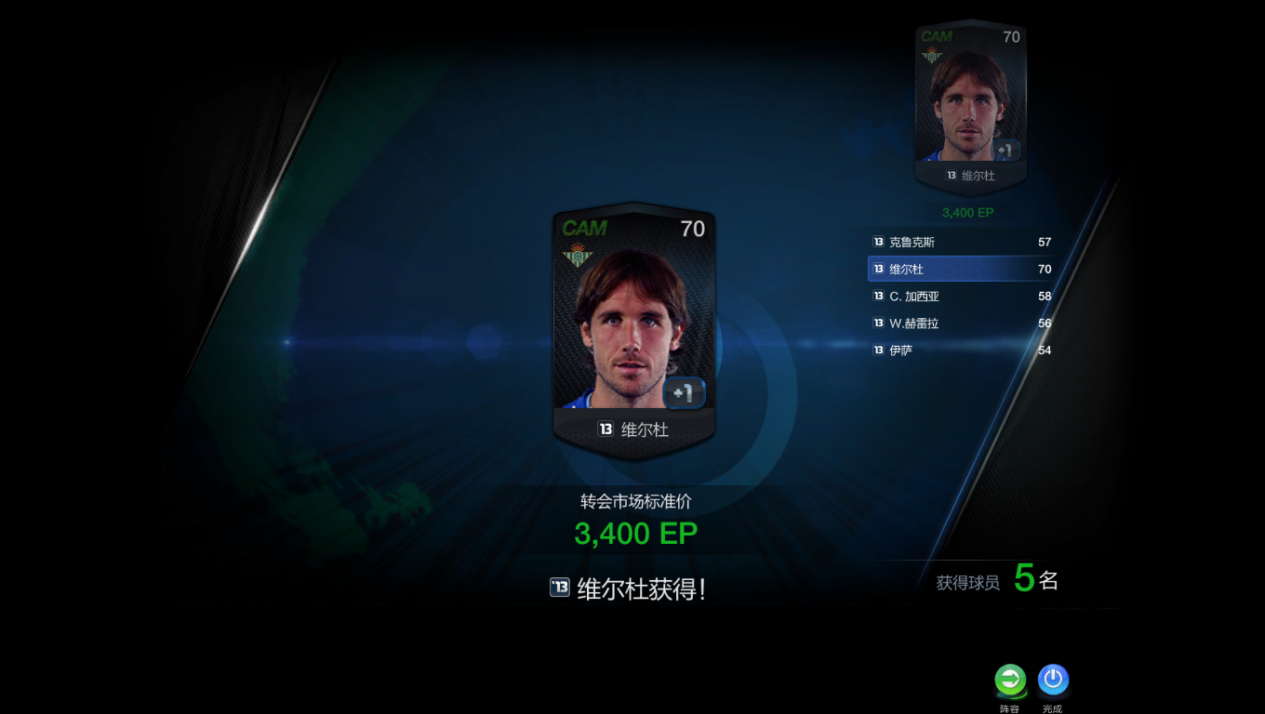Click the +1 badge on center card
This screenshot has height=714, width=1265.
click(684, 392)
